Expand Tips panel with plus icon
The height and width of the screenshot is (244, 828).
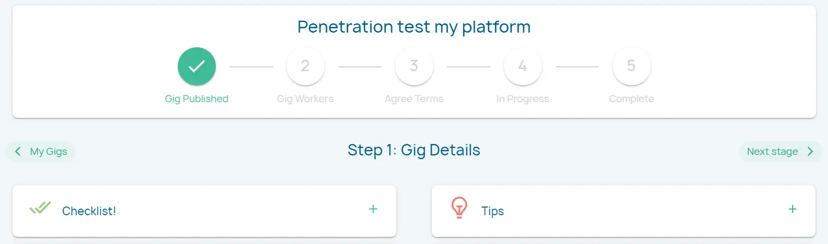(x=793, y=209)
